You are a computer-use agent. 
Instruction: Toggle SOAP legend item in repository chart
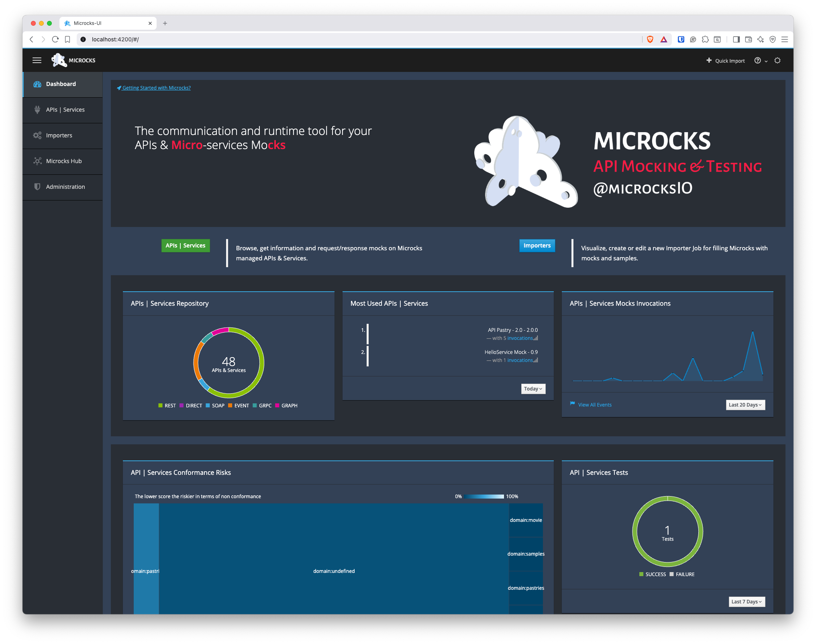pos(215,406)
